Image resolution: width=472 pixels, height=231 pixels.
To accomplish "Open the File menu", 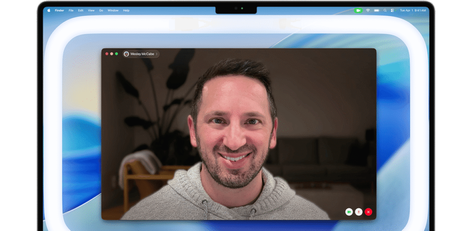I will [71, 10].
